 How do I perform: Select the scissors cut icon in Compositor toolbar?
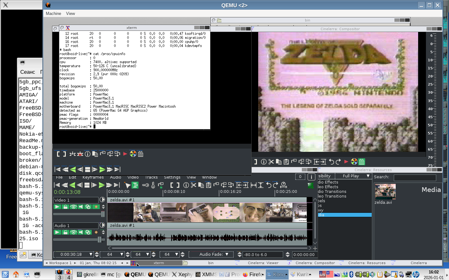272,162
